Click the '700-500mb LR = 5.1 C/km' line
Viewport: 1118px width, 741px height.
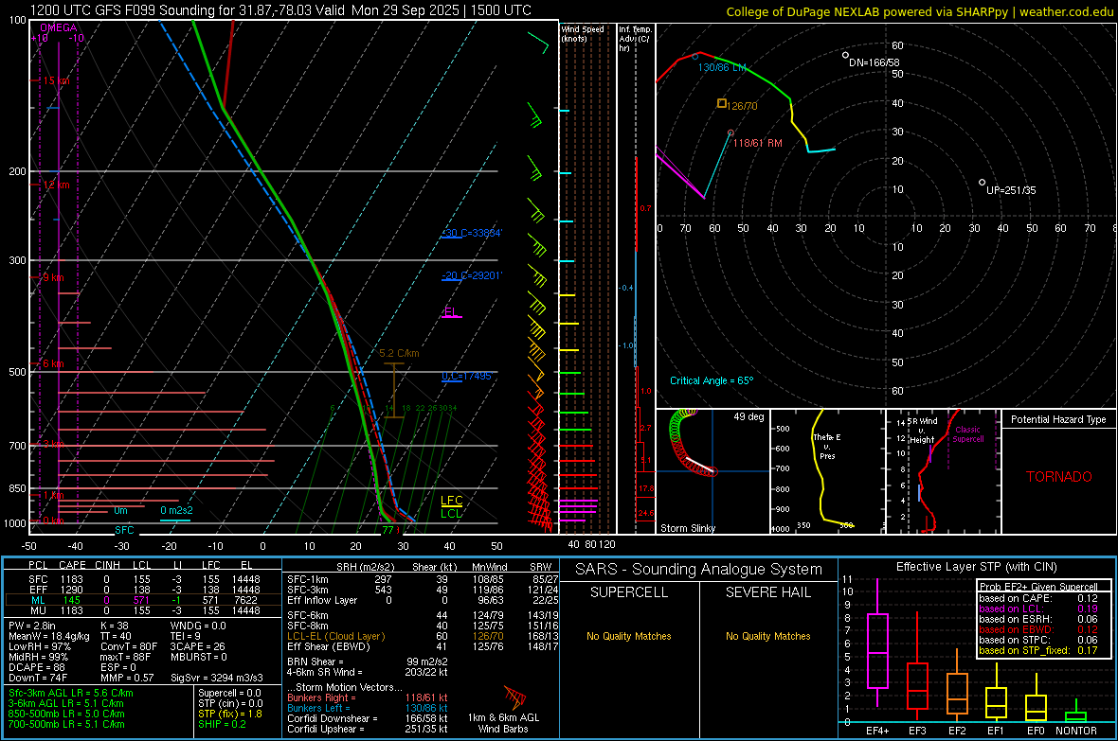pos(66,724)
